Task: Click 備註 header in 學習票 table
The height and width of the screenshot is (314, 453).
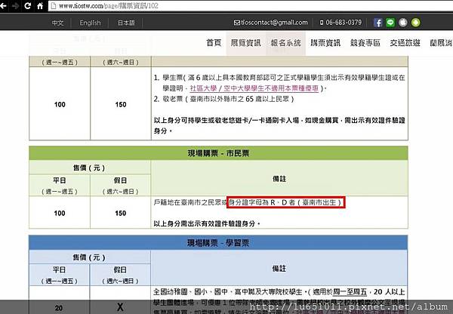Action: coord(279,269)
